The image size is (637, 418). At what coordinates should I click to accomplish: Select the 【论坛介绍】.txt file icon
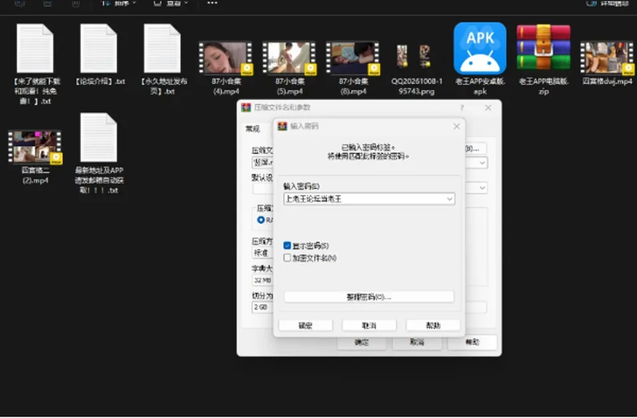(99, 48)
